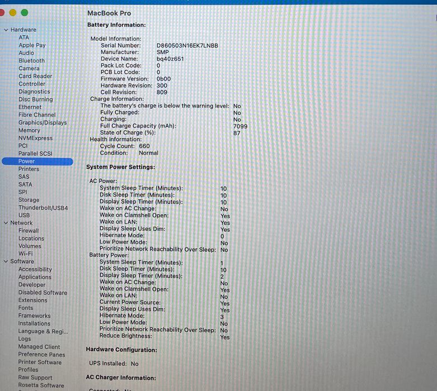Select Ethernet in the sidebar
Image resolution: width=437 pixels, height=391 pixels.
pyautogui.click(x=30, y=107)
